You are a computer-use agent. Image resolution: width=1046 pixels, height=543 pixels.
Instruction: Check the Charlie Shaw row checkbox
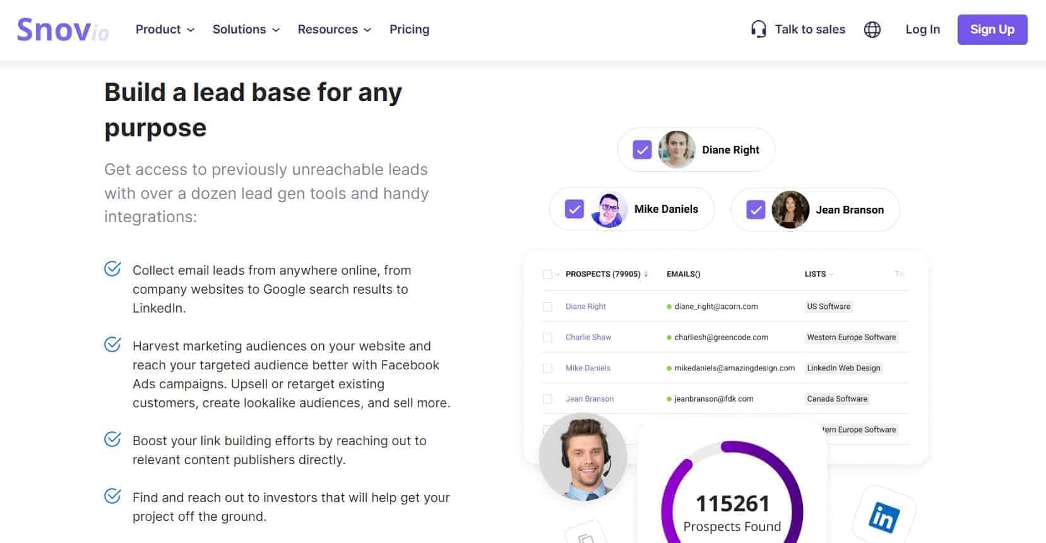click(547, 338)
